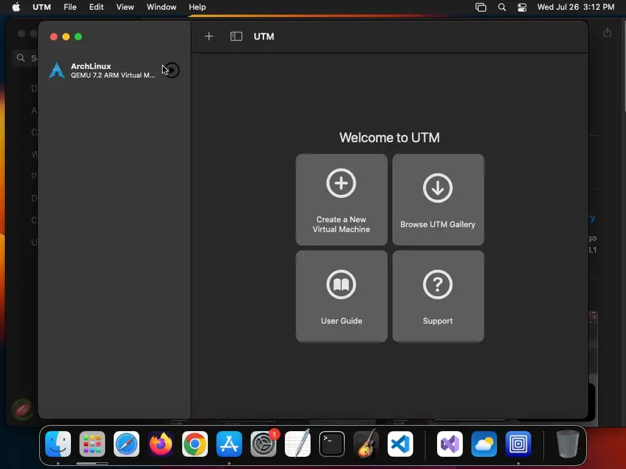Launch Google Chrome from the Dock
Image resolution: width=626 pixels, height=469 pixels.
[195, 444]
